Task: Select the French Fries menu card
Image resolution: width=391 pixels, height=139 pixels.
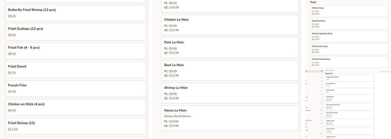Action: coord(75,89)
